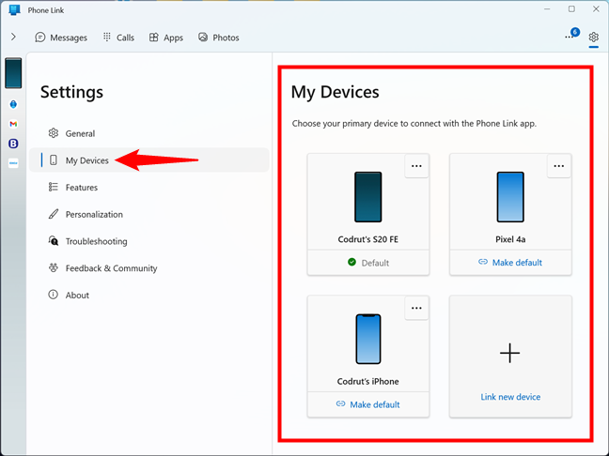Open Features settings
609x456 pixels.
click(x=149, y=188)
